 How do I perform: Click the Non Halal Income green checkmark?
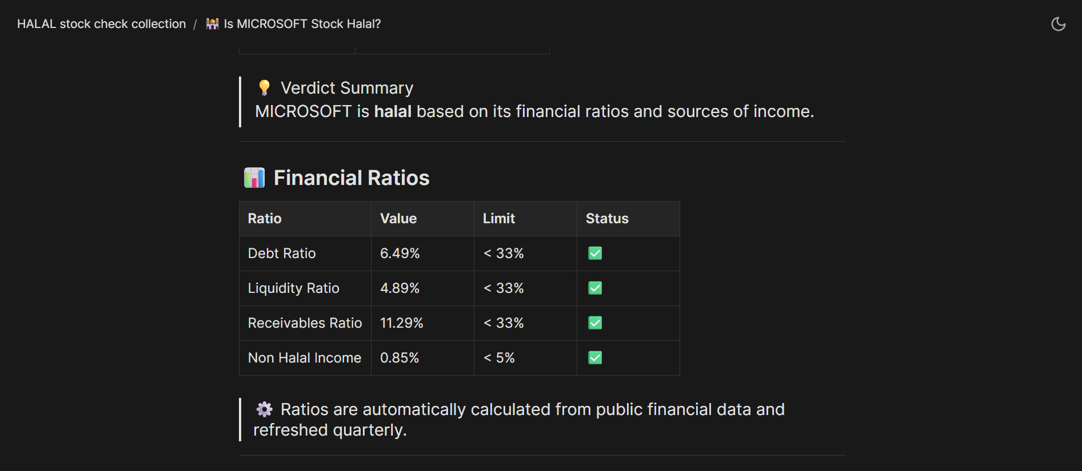[x=595, y=358]
